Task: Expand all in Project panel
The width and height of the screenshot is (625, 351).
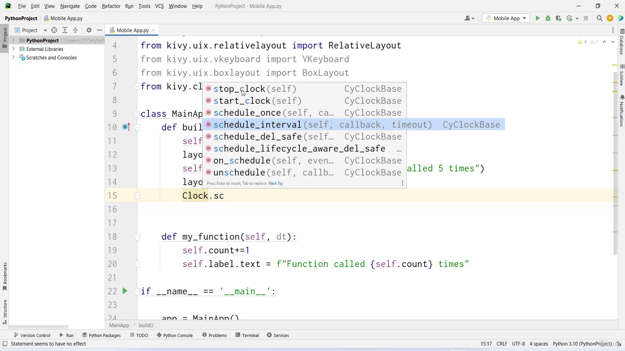Action: point(65,30)
